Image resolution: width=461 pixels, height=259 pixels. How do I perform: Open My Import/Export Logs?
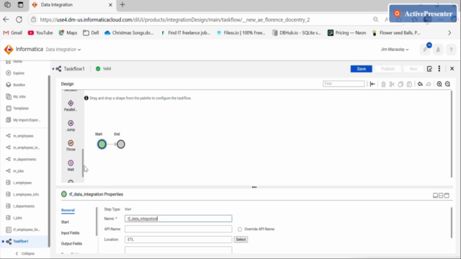pyautogui.click(x=23, y=120)
